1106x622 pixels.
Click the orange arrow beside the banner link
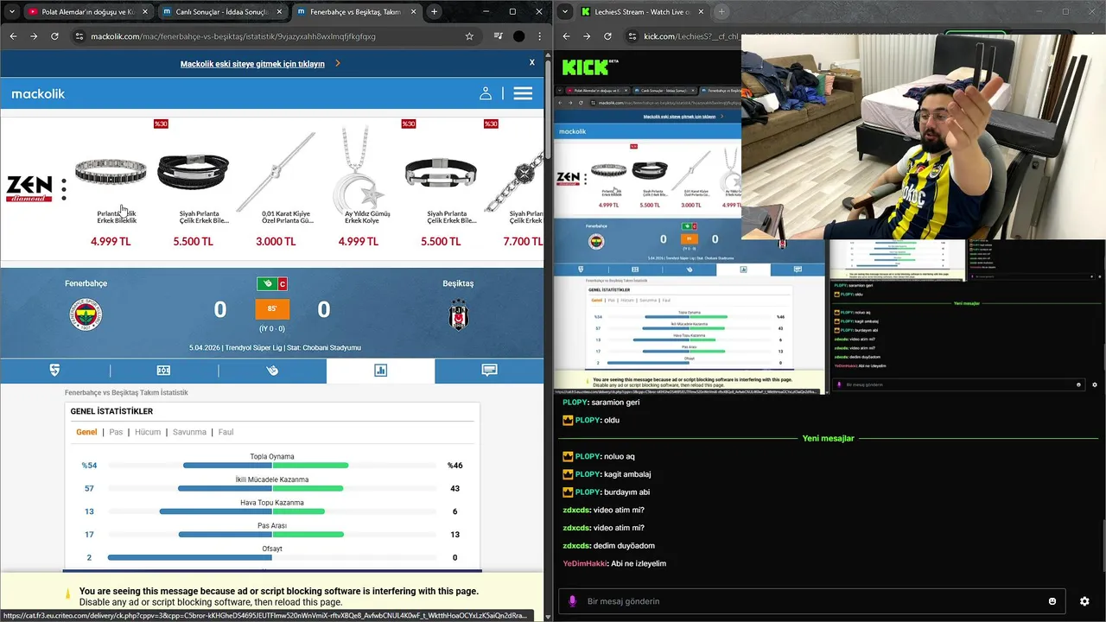tap(338, 63)
